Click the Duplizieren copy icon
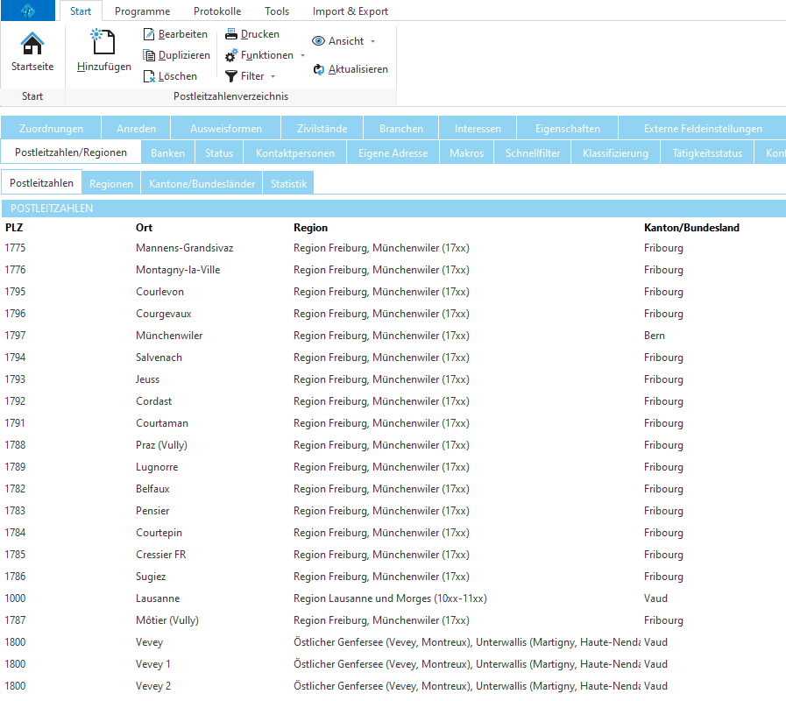This screenshot has width=786, height=701. [149, 55]
